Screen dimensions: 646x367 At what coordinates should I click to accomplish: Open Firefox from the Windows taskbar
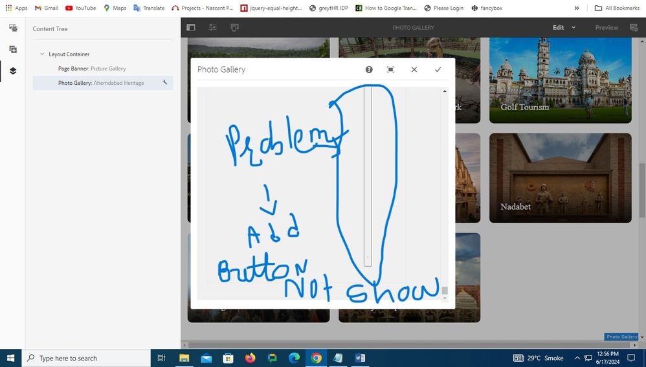(x=250, y=358)
